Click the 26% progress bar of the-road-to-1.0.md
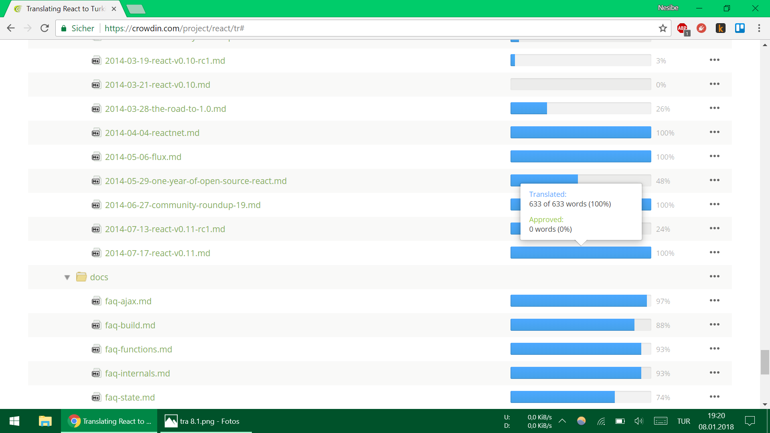Screen dimensions: 770x433 (x=581, y=108)
